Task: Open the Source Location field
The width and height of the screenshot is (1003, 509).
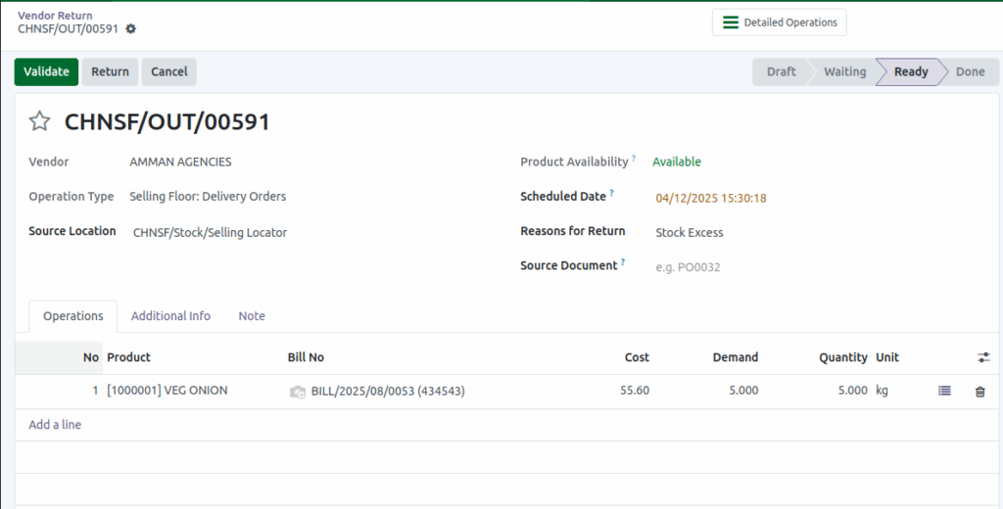Action: pos(210,233)
